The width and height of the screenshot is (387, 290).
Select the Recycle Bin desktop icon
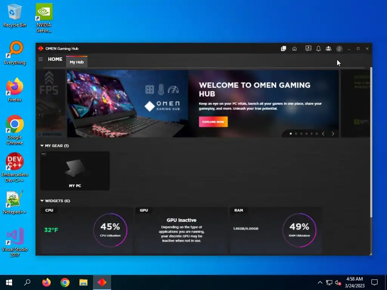click(15, 15)
